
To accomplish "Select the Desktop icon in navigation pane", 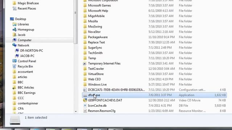I will click(12, 19).
